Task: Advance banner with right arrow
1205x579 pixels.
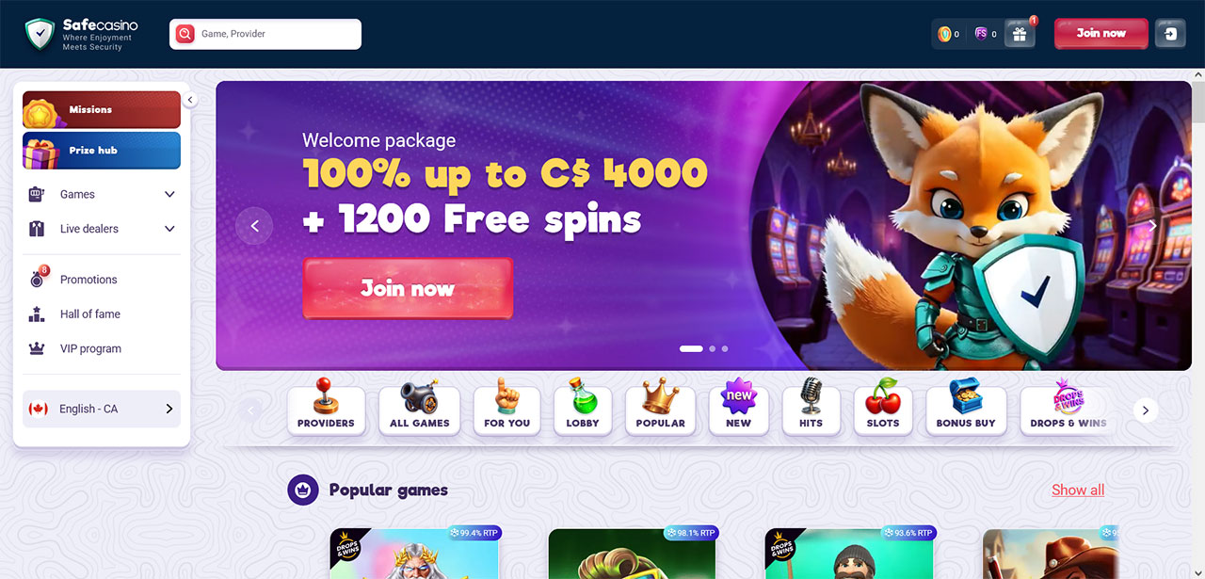Action: point(1152,226)
